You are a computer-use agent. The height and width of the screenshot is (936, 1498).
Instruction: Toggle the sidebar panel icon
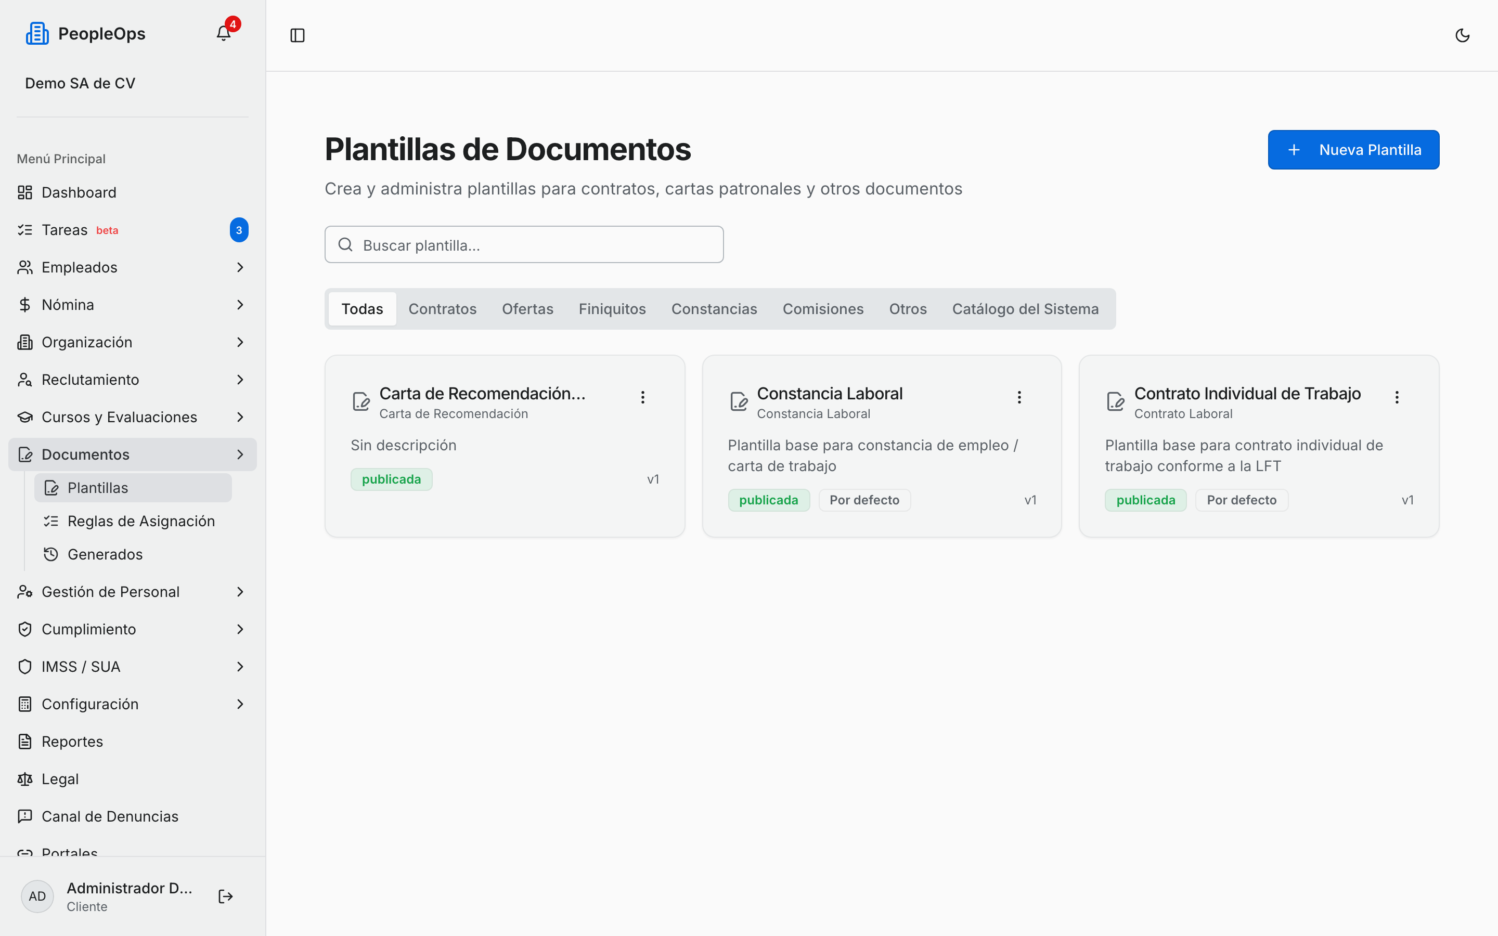(298, 35)
